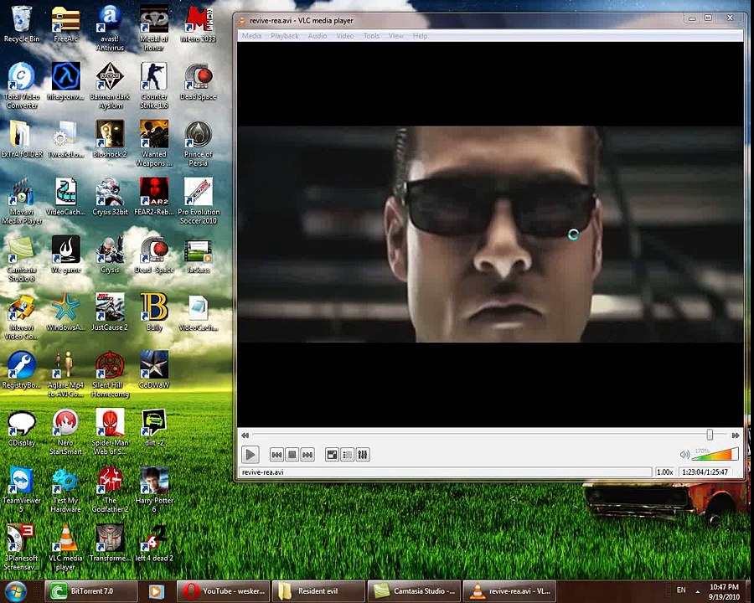Open the Video menu in VLC
The height and width of the screenshot is (603, 754).
click(x=345, y=35)
